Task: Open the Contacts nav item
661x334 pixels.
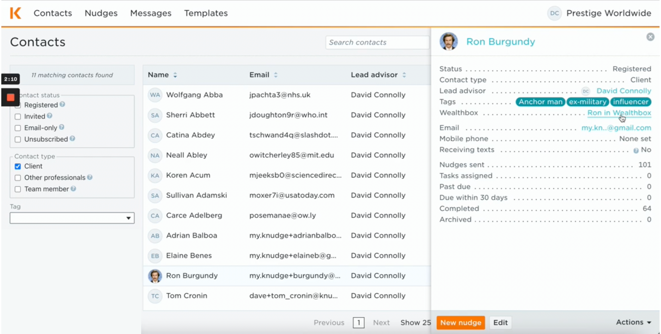Action: (53, 13)
